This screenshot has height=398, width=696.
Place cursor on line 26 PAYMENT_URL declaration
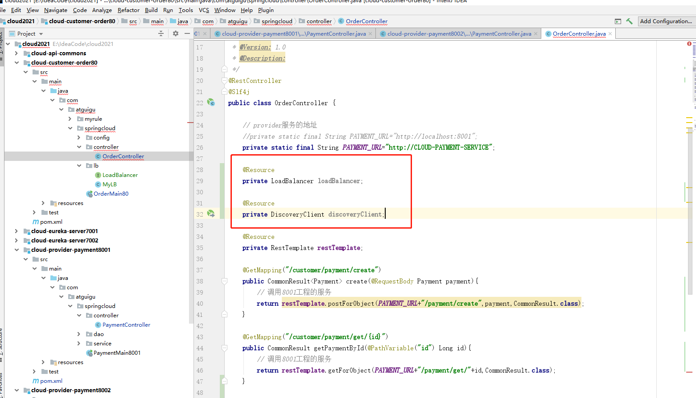tap(368, 148)
